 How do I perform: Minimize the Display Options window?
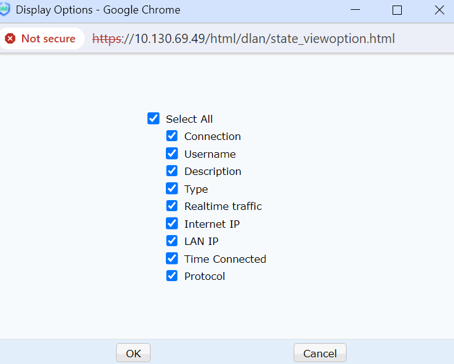pos(355,10)
